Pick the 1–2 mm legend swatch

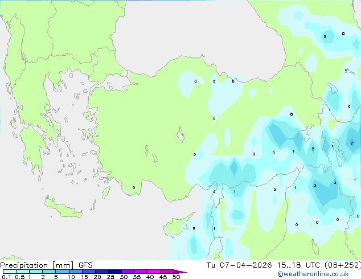(36, 272)
